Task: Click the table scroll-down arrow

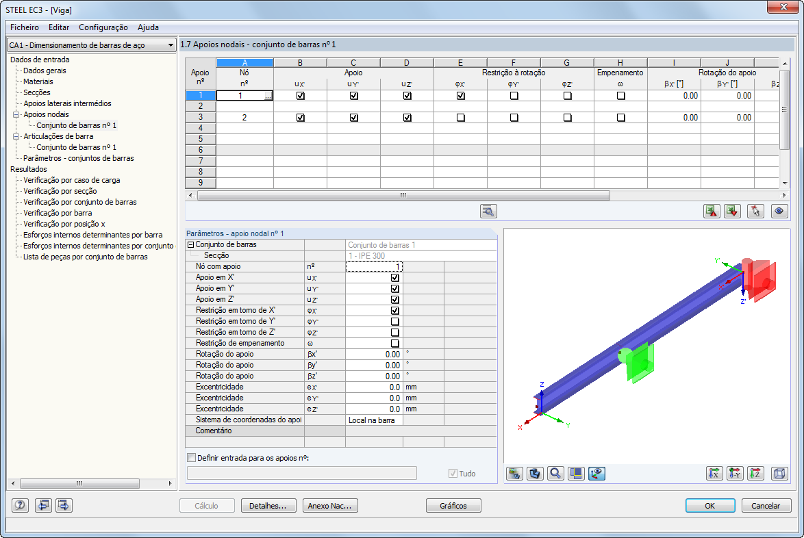Action: (x=785, y=183)
